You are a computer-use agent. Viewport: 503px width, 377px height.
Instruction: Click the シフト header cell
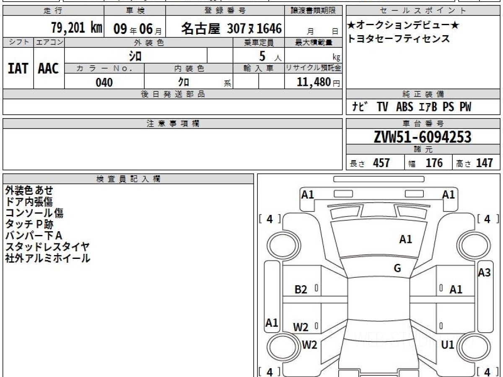point(18,42)
